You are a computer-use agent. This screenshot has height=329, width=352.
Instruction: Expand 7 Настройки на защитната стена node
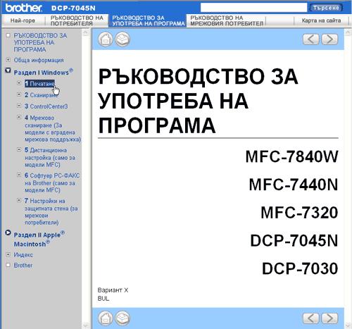pyautogui.click(x=19, y=200)
